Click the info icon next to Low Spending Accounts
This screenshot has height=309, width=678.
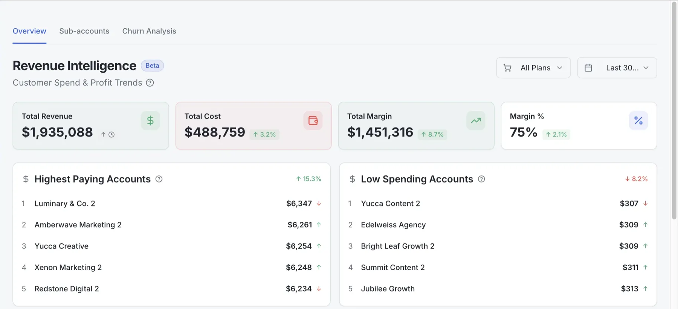481,179
